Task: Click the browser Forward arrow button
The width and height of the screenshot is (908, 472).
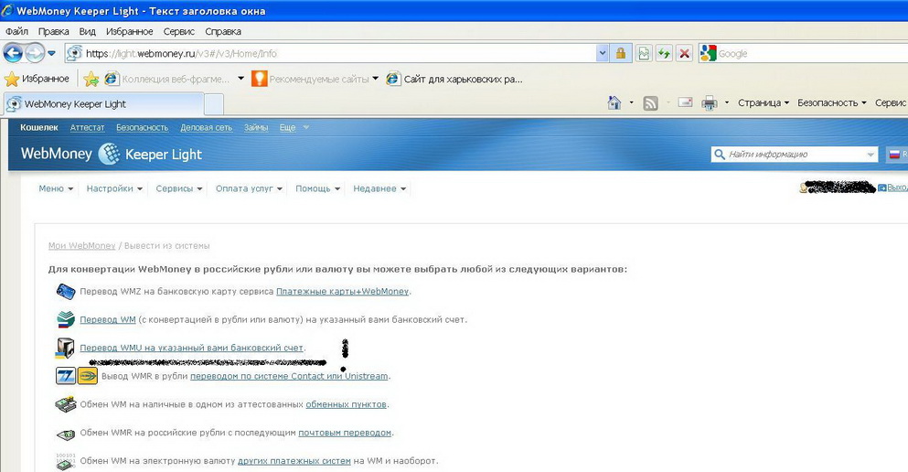Action: pos(35,53)
